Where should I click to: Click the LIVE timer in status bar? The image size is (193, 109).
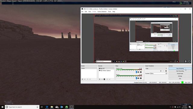(x=153, y=82)
